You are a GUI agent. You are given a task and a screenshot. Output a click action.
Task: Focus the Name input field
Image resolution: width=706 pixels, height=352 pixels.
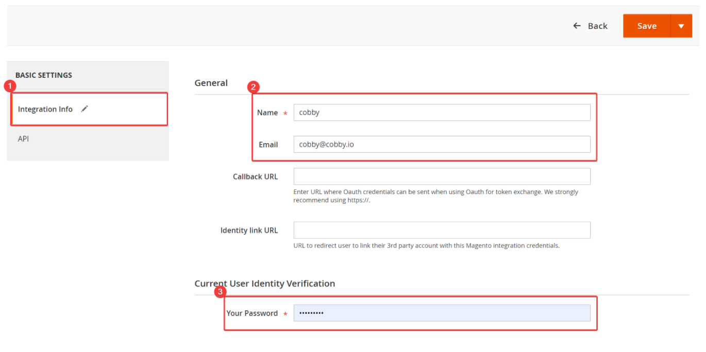(x=442, y=113)
